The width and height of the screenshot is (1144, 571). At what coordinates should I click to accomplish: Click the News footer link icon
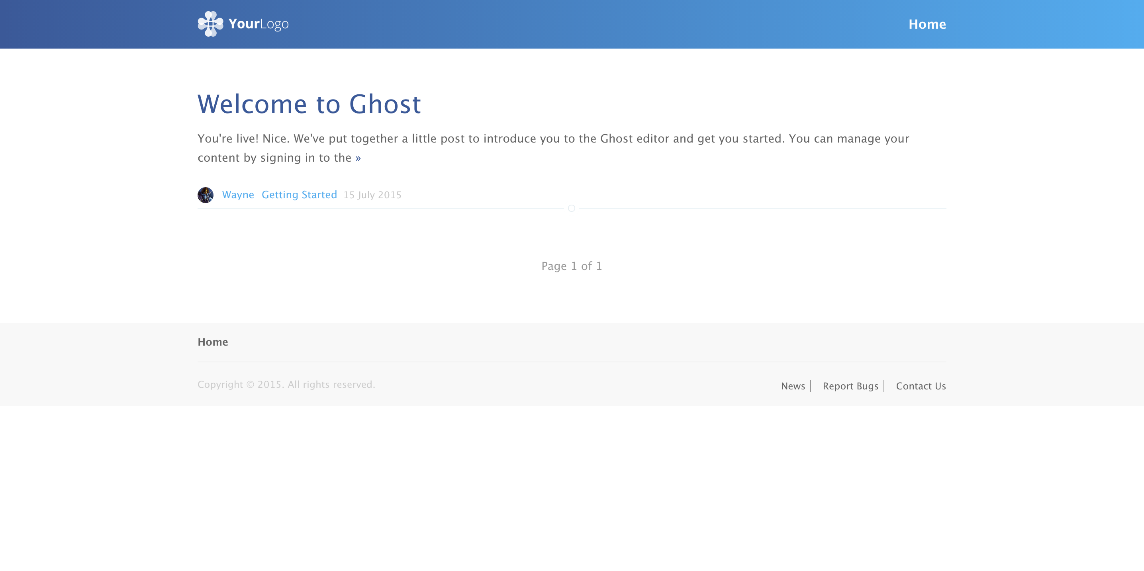(793, 386)
